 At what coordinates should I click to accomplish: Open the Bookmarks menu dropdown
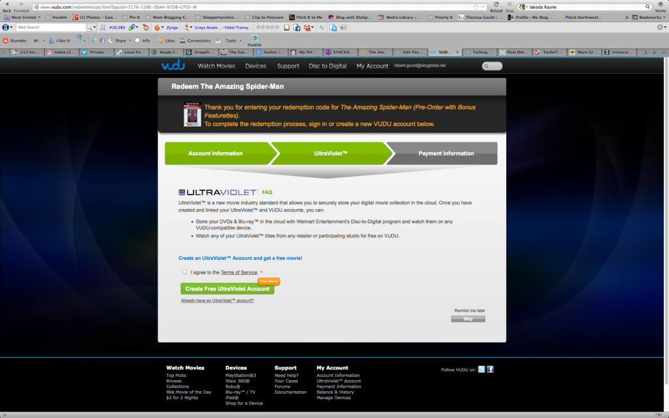pyautogui.click(x=649, y=18)
